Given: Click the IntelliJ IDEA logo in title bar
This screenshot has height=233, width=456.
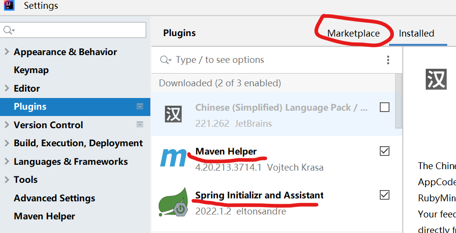Looking at the screenshot, I should (9, 5).
